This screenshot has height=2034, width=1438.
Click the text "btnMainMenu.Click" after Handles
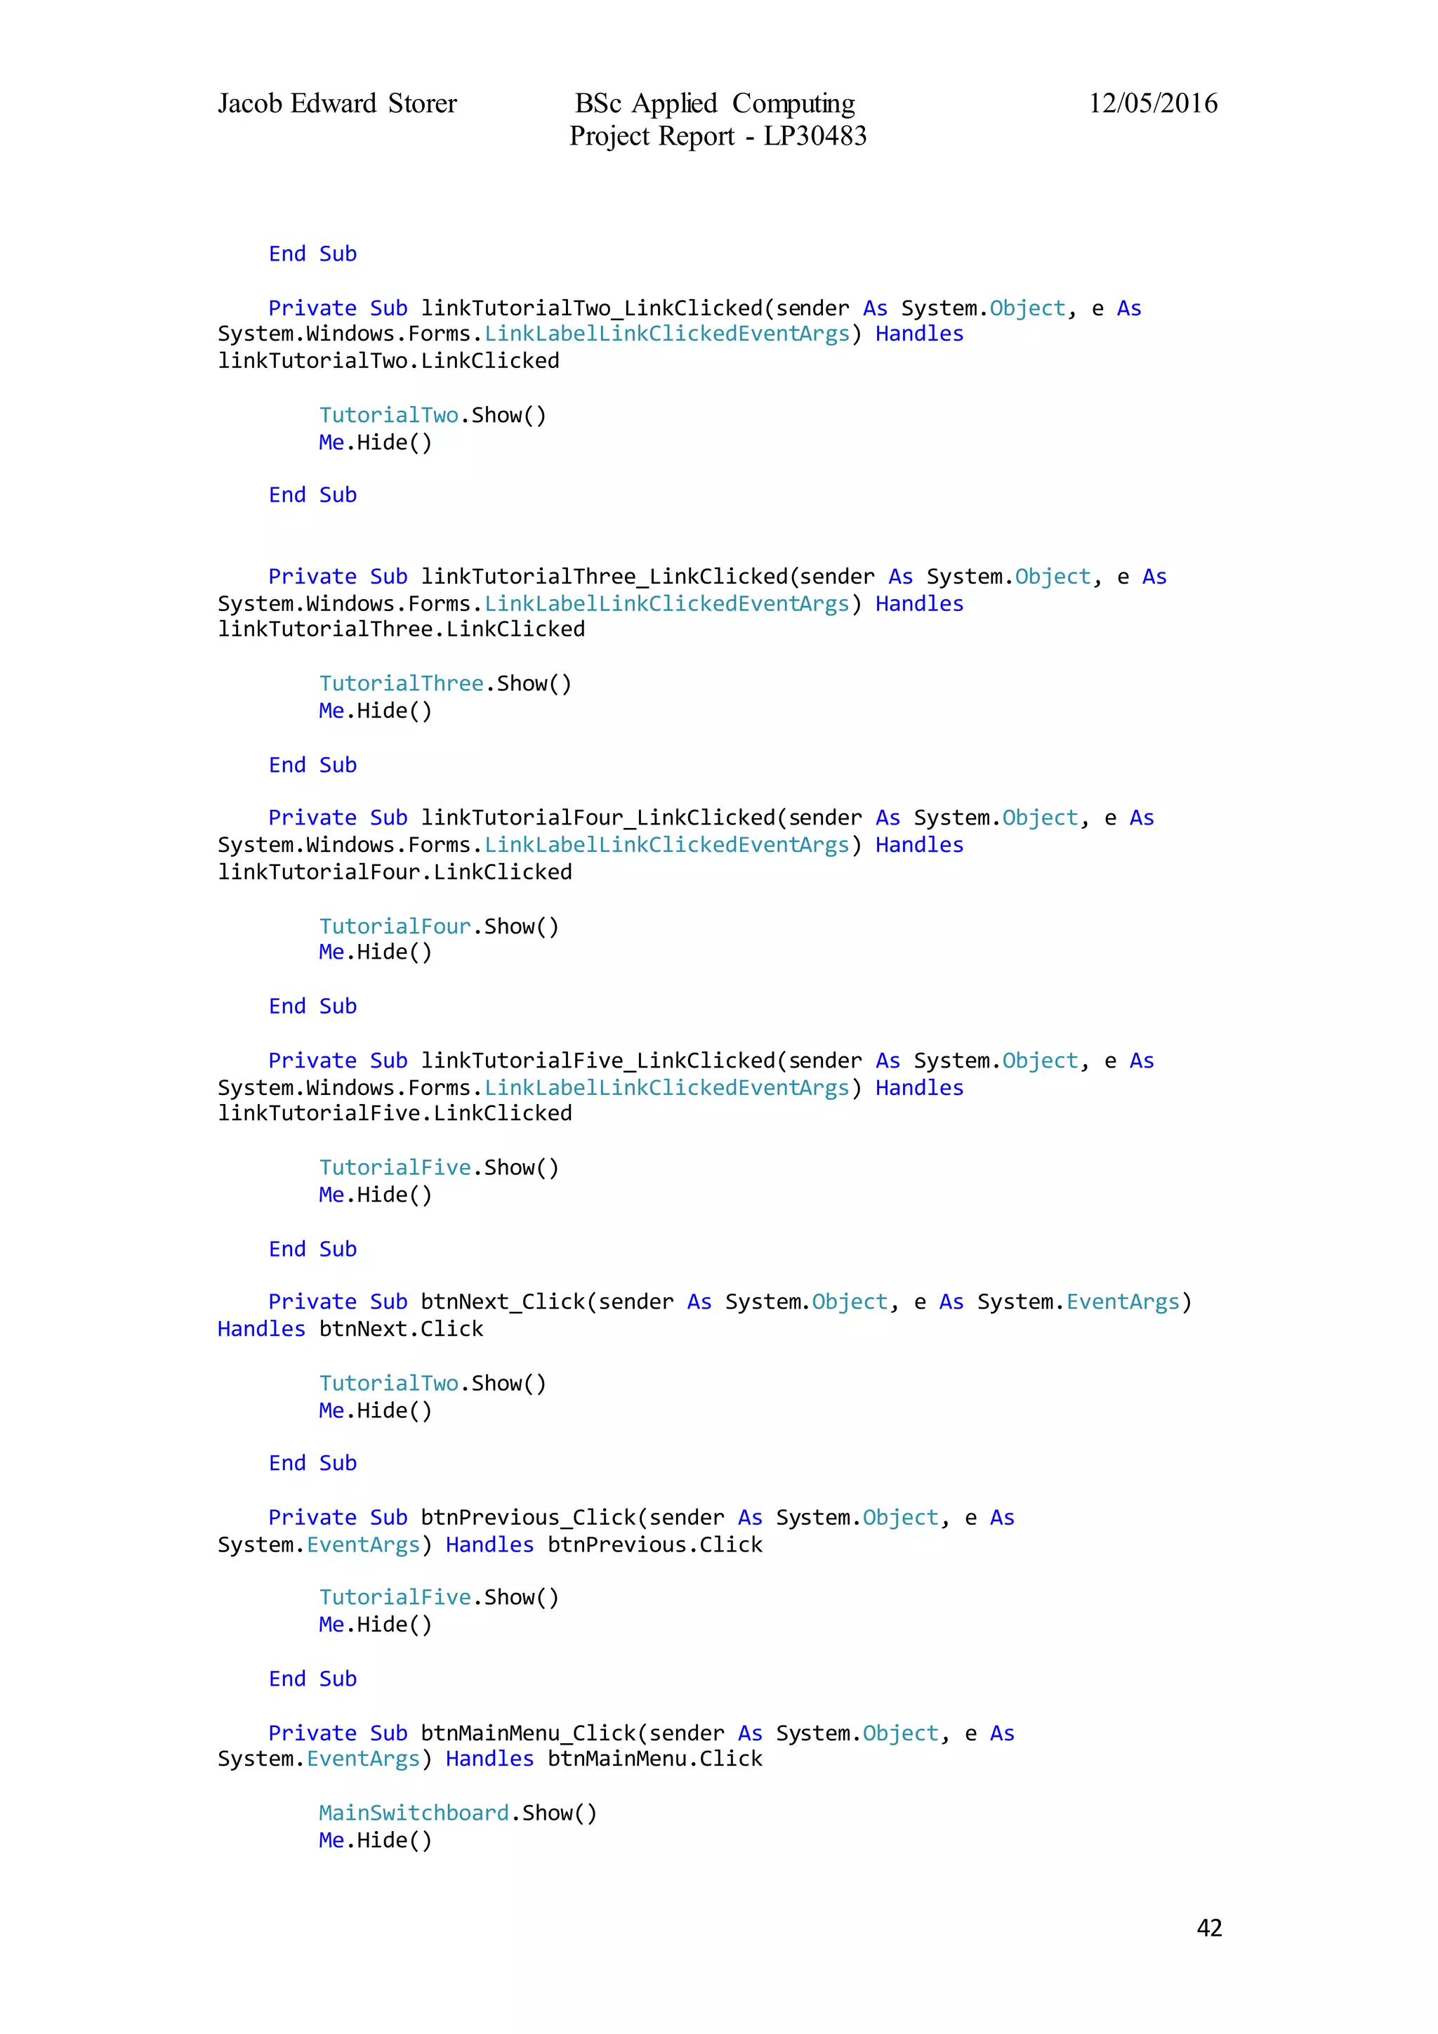click(655, 1759)
